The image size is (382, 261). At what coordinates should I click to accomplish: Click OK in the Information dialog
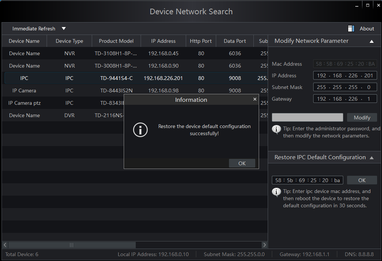coord(242,163)
